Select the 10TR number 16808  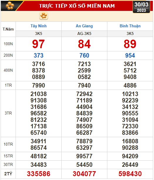pyautogui.click(x=130, y=141)
